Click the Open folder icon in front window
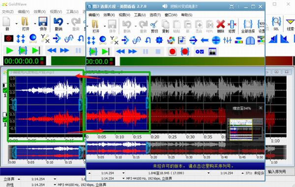 [95, 24]
